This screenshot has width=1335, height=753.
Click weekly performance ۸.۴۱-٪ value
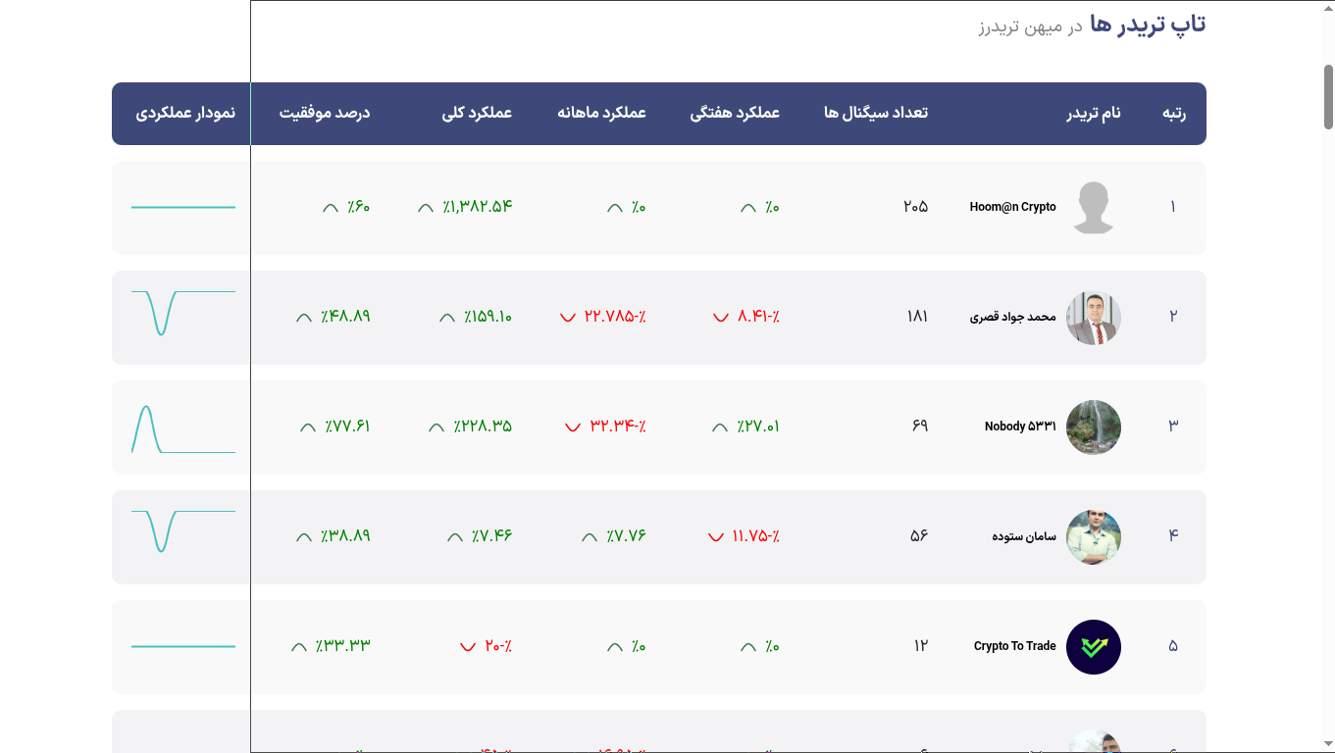tap(758, 317)
